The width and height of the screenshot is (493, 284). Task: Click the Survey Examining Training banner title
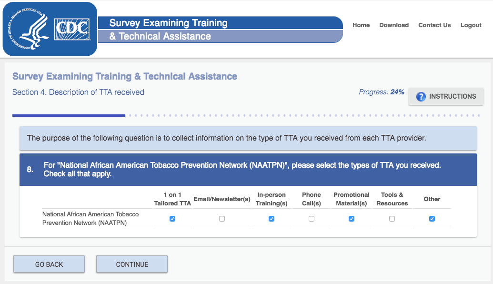pyautogui.click(x=168, y=23)
